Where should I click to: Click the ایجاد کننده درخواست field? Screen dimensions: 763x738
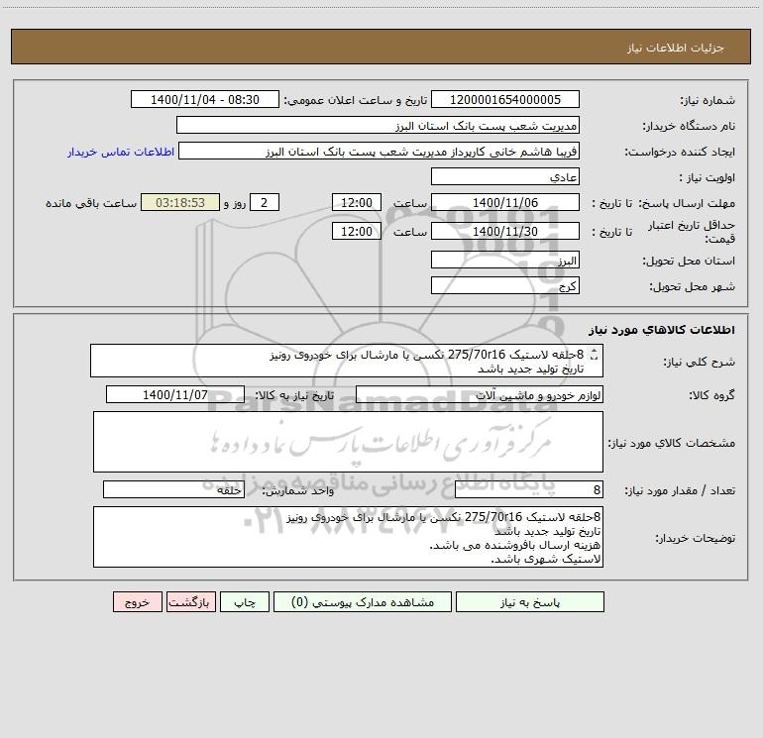(379, 151)
